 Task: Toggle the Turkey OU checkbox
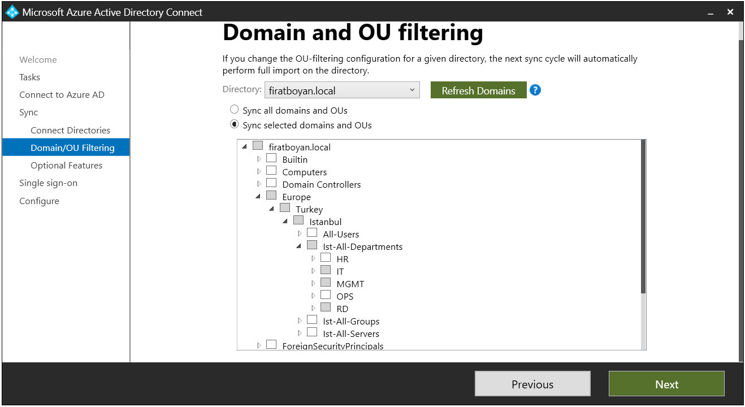pyautogui.click(x=285, y=208)
